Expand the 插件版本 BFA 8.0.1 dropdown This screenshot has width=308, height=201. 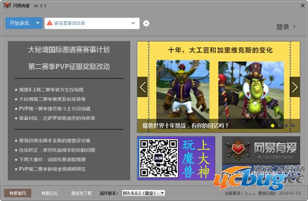click(144, 193)
